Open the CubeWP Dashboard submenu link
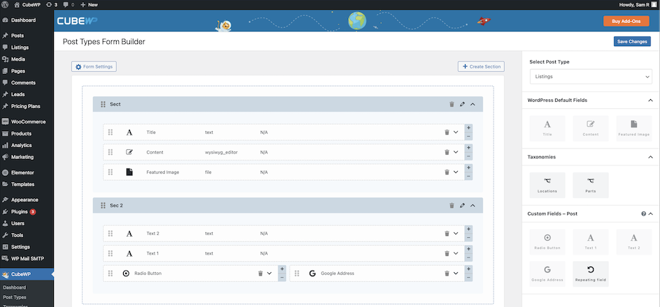The width and height of the screenshot is (660, 307). pos(14,287)
